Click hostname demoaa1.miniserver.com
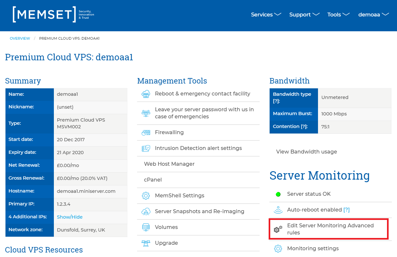 click(86, 191)
